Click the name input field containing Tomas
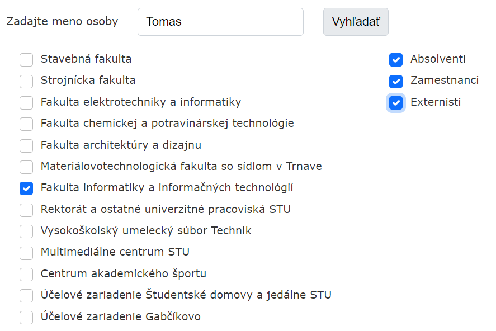Screen dimensions: 496x331 click(x=220, y=22)
